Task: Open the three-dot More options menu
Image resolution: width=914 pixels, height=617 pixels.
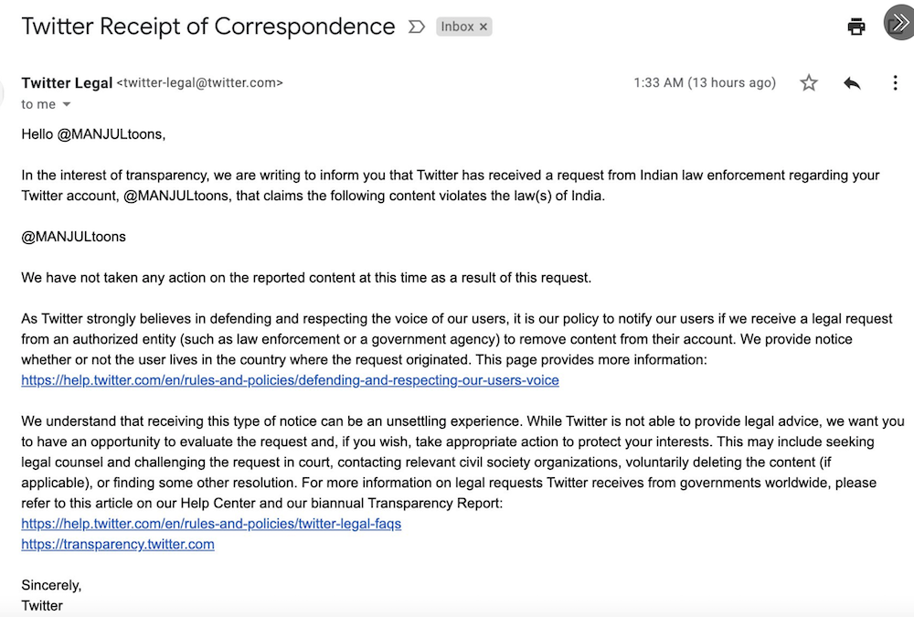Action: pos(895,83)
